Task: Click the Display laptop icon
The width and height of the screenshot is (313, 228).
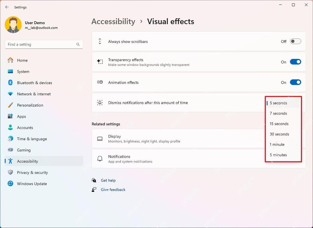Action: (x=100, y=139)
